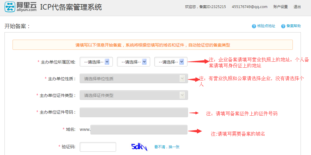The image size is (311, 155).
Task: Click the account email 455176749@qq.com
Action: coord(249,7)
